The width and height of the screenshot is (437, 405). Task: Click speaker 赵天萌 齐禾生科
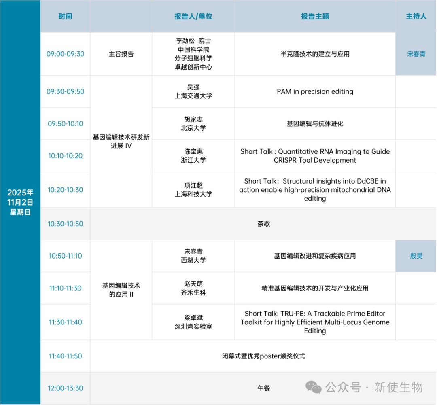(193, 288)
